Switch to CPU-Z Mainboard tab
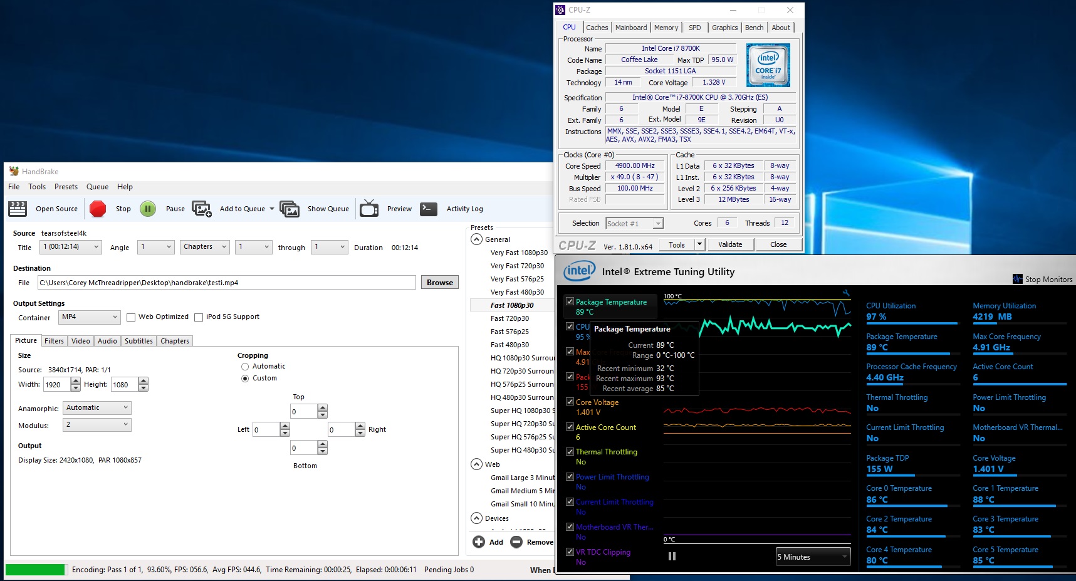 631,28
